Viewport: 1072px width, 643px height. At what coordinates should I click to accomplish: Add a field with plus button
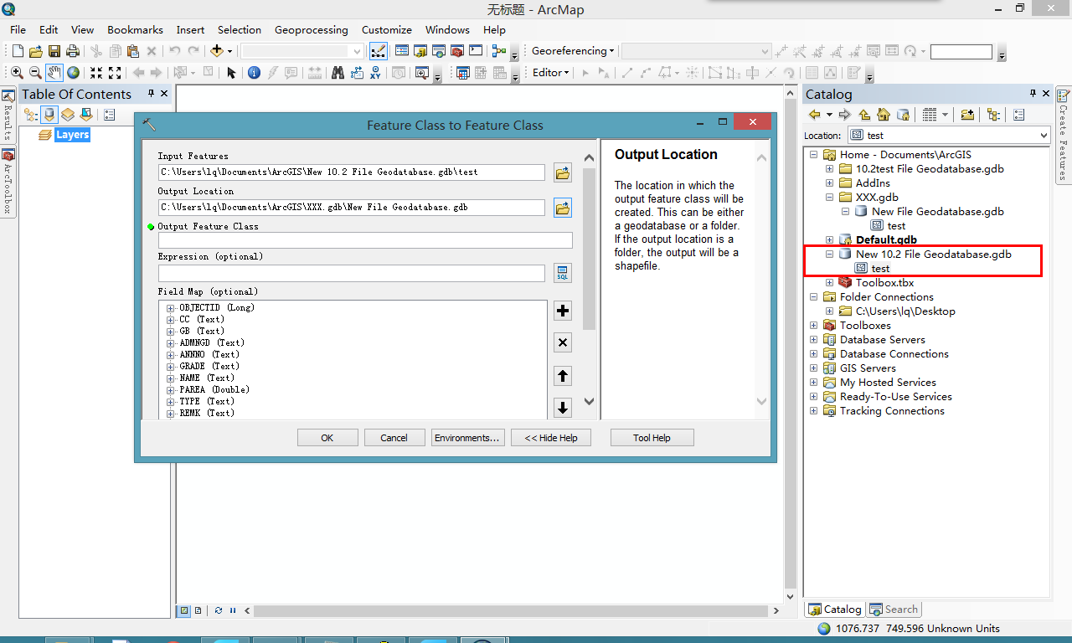563,311
